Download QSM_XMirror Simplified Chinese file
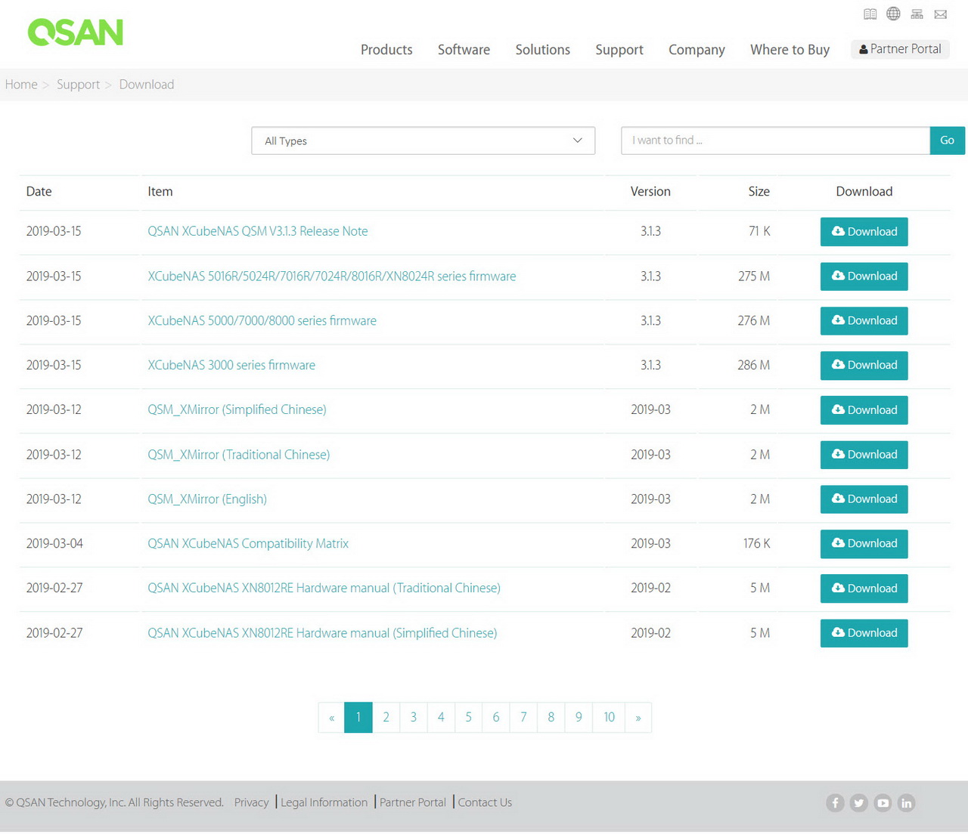The width and height of the screenshot is (968, 834). pos(864,410)
